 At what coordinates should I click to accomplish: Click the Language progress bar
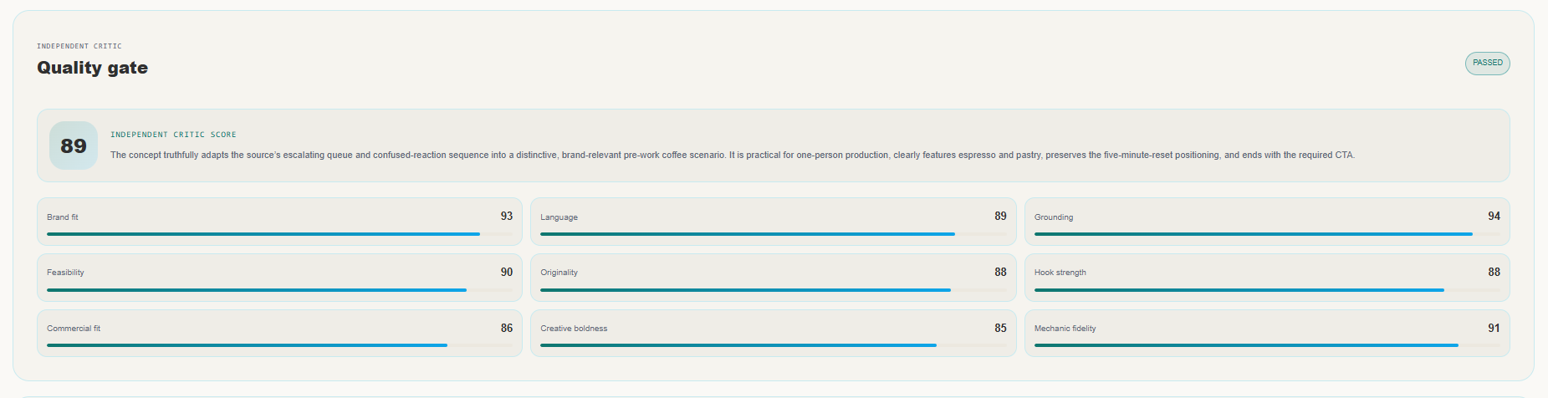tap(773, 234)
